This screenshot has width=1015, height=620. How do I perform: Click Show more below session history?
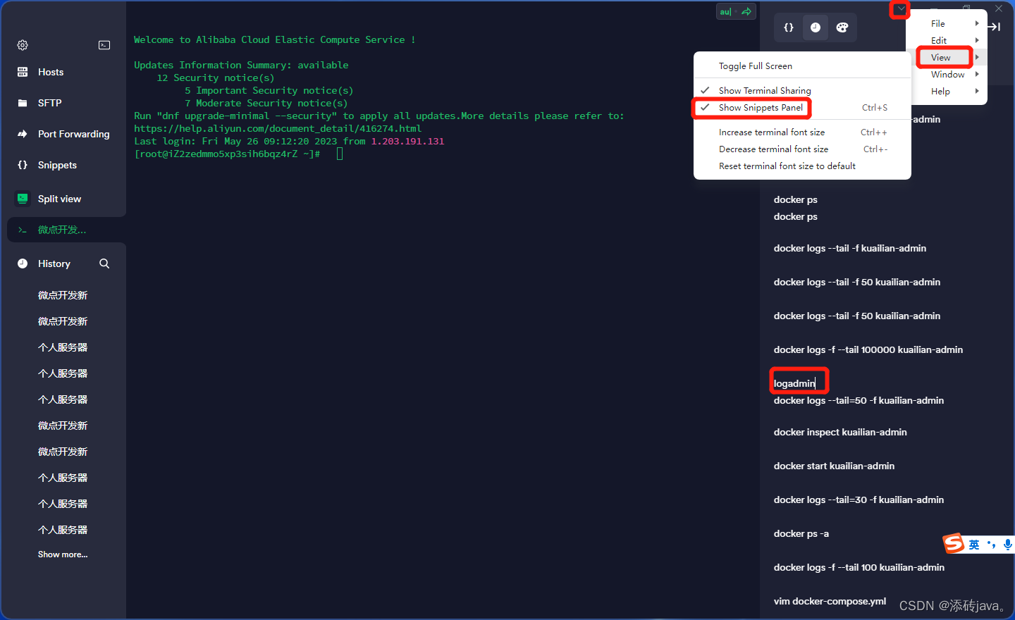click(63, 554)
